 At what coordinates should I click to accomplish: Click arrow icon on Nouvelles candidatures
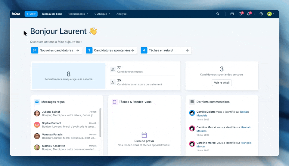click(x=78, y=50)
